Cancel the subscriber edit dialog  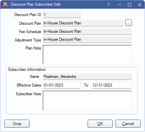[128, 124]
